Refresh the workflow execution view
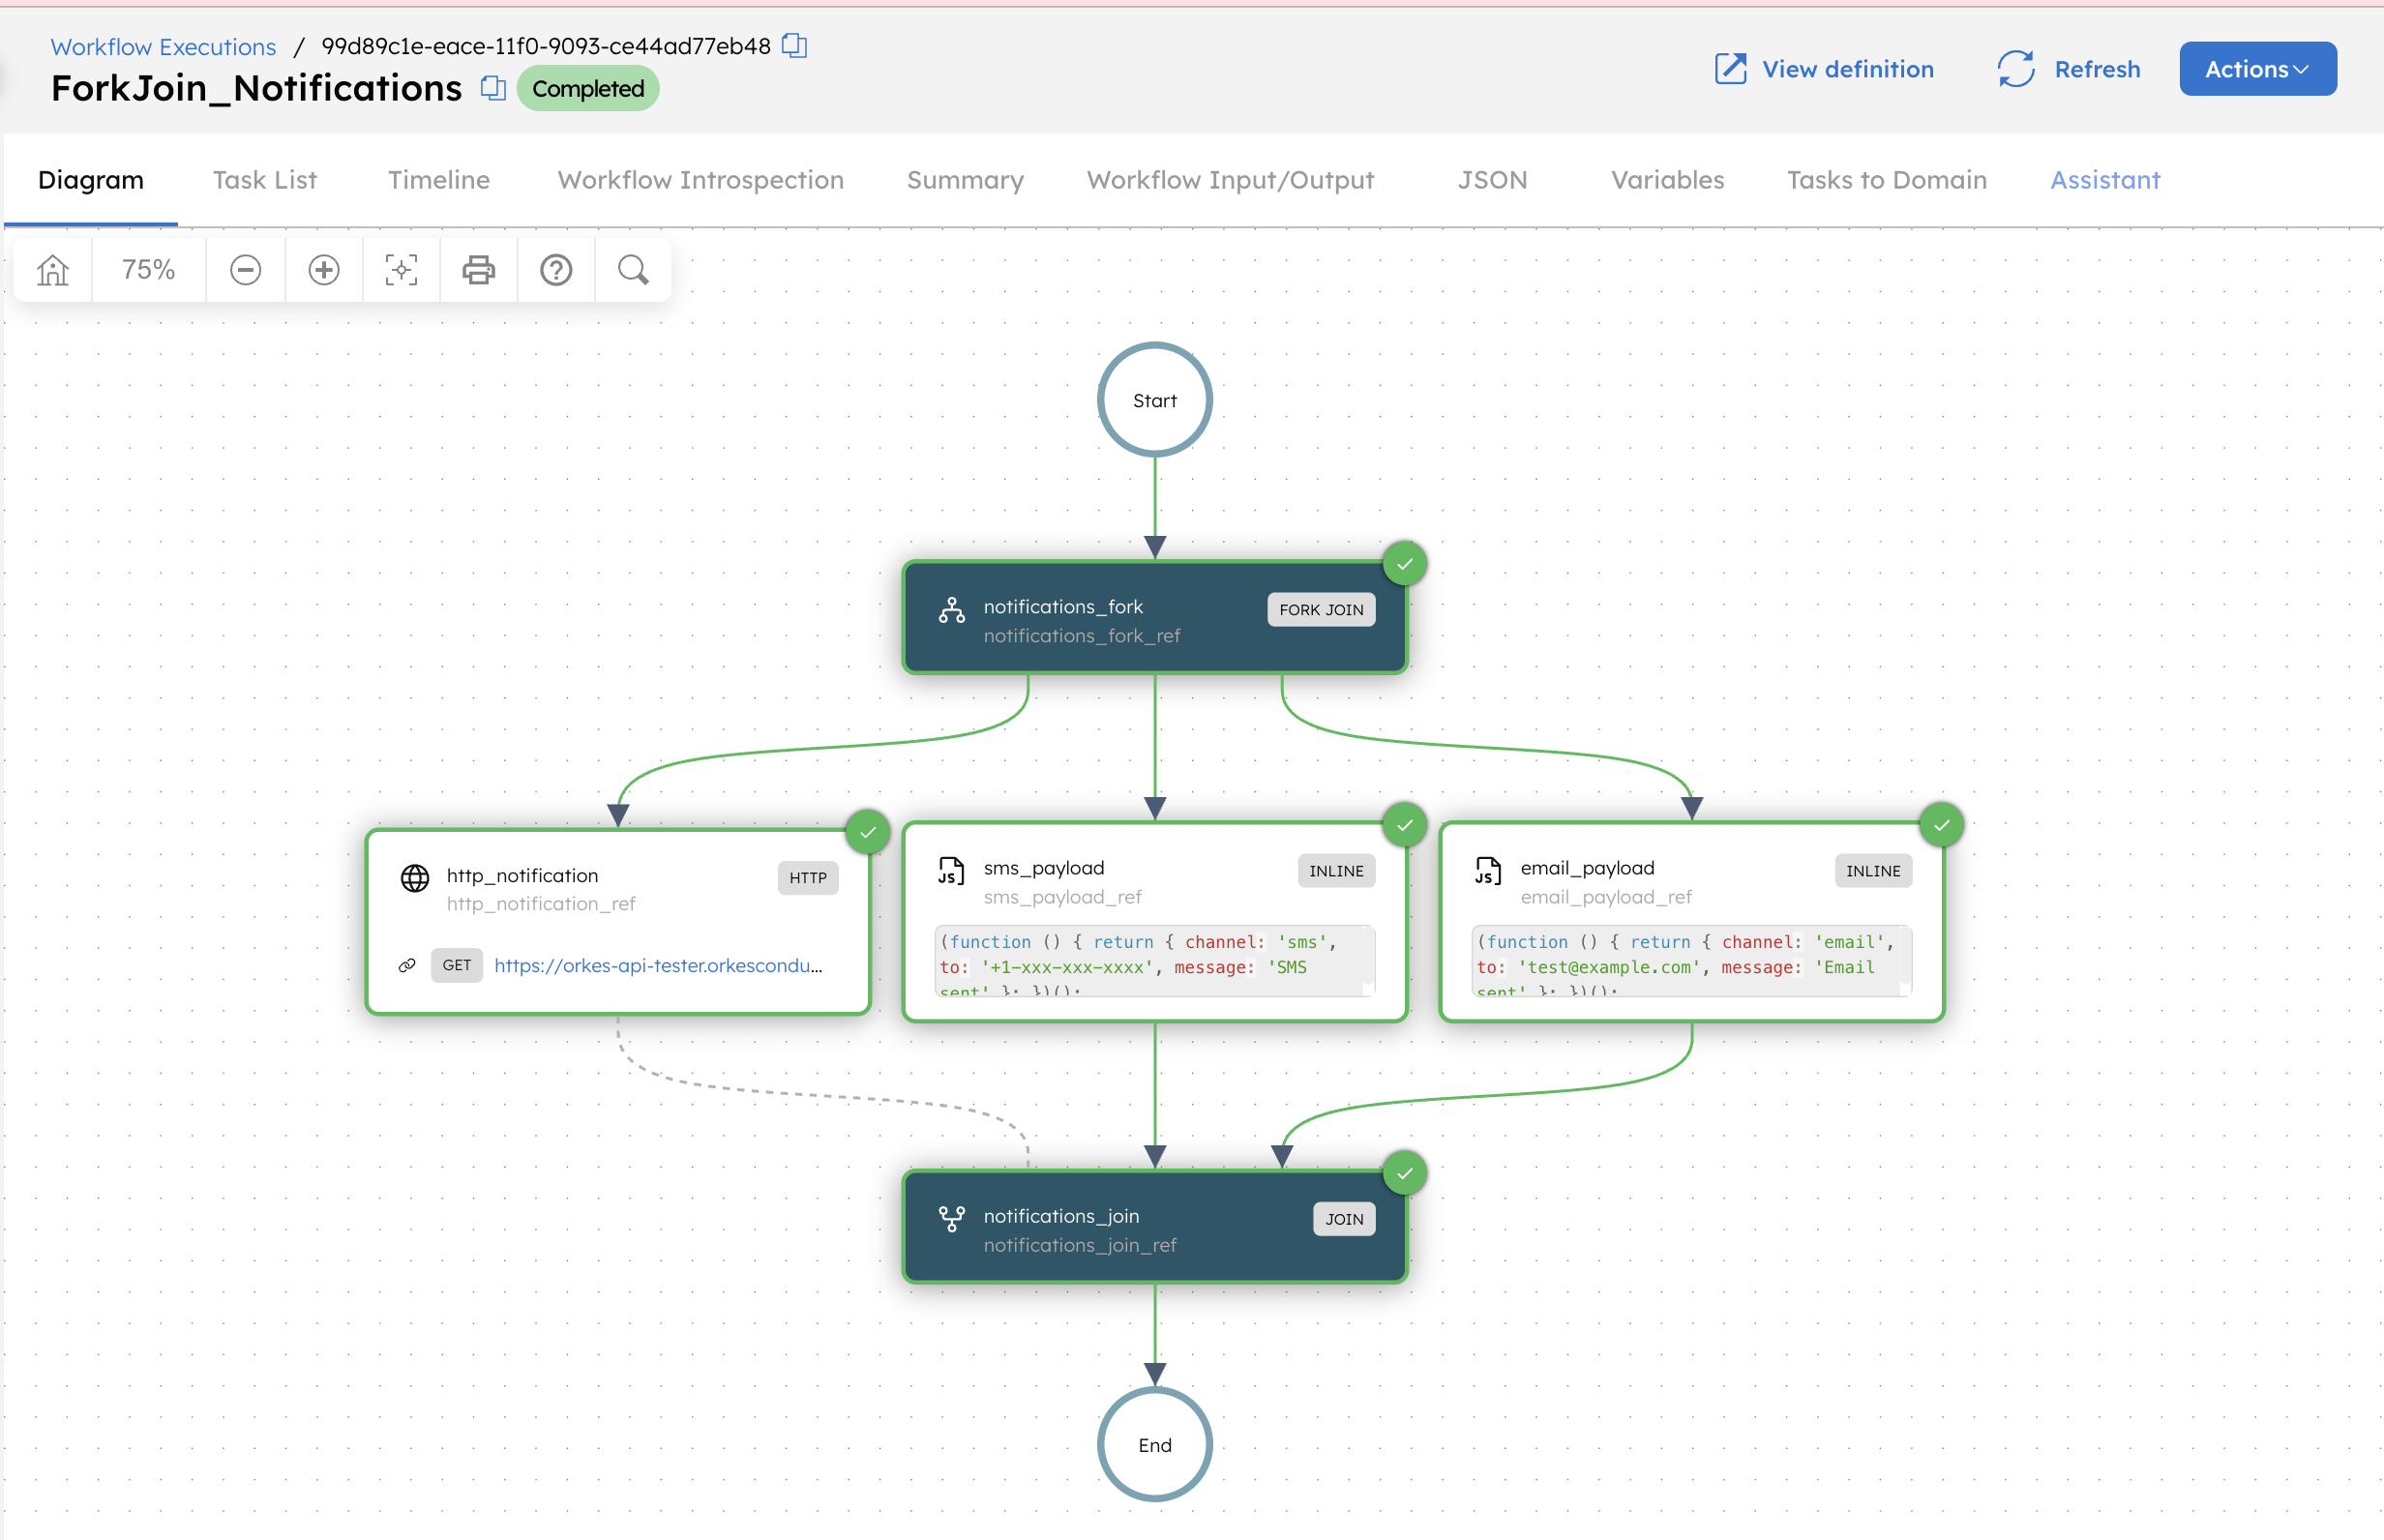 [x=2067, y=68]
